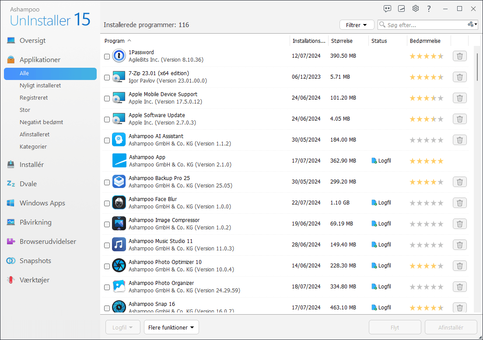The height and width of the screenshot is (340, 483).
Task: Click trash icon for Ashampoo Photo Organizer
Action: tap(459, 287)
